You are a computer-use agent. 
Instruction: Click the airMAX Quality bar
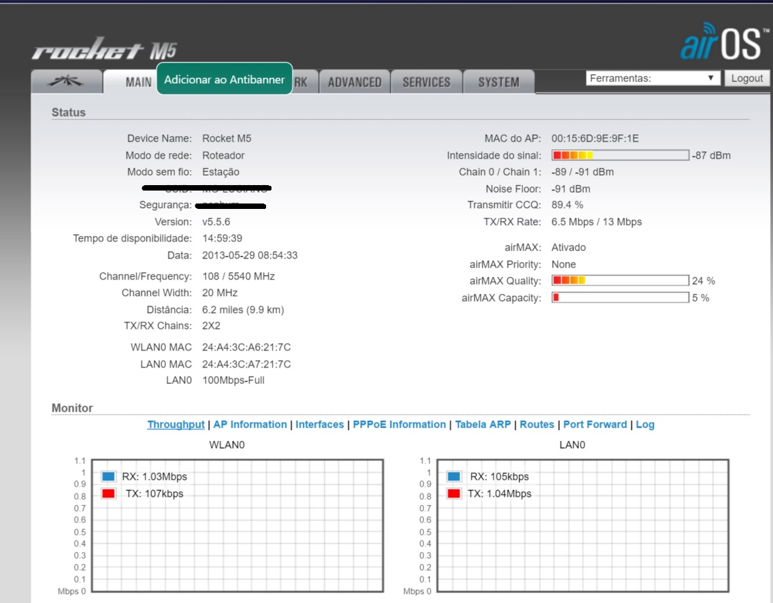click(620, 280)
